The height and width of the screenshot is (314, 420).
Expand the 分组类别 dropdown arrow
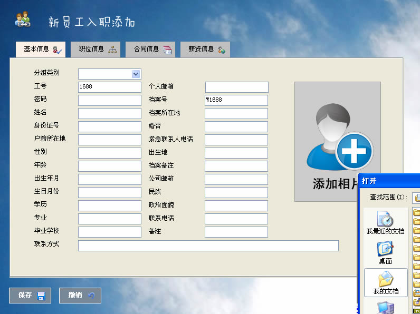coord(136,74)
